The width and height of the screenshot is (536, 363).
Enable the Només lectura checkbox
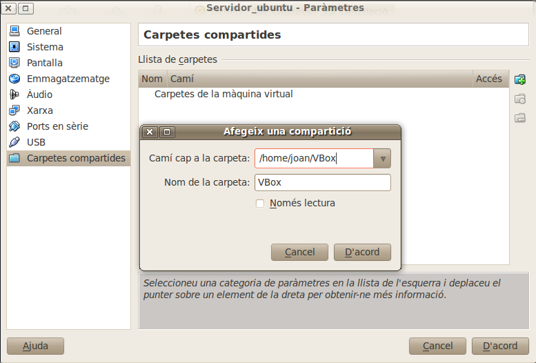260,204
